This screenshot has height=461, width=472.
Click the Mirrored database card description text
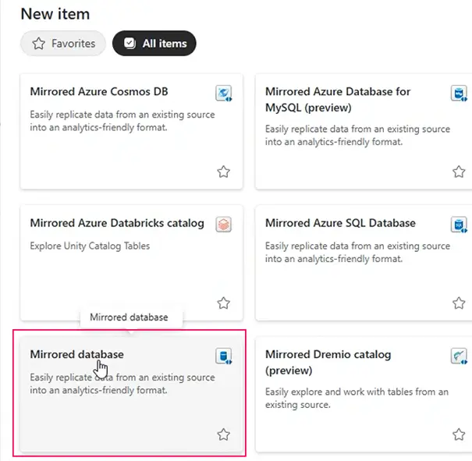[x=122, y=384]
